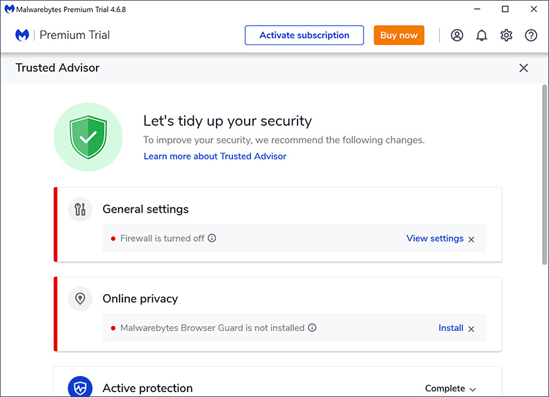Screen dimensions: 549x397
Task: Click the info icon next to Firewall is turned off
Action: tap(212, 238)
